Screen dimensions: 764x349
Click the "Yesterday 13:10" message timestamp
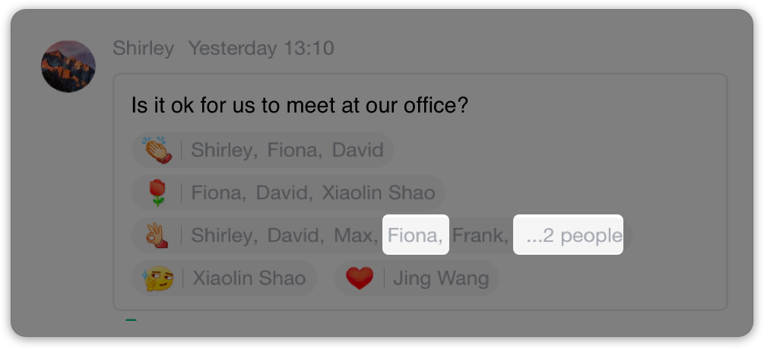(x=261, y=49)
